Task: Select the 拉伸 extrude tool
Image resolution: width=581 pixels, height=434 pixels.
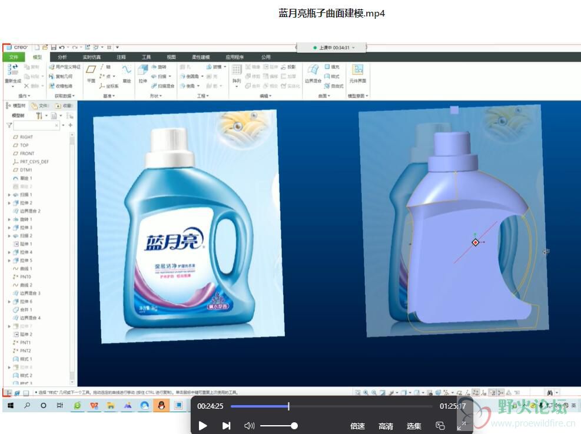Action: (x=142, y=74)
